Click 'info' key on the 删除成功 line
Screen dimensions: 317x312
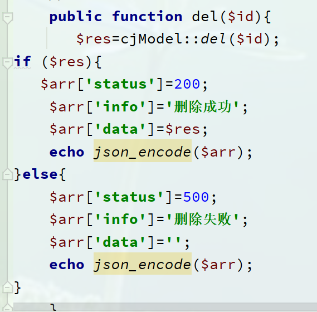point(120,106)
